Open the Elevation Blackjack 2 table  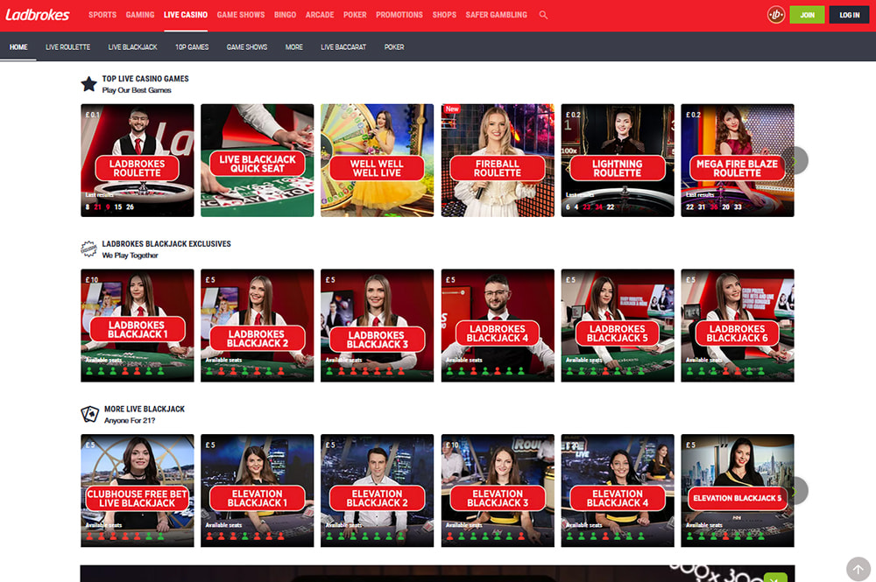(x=377, y=490)
